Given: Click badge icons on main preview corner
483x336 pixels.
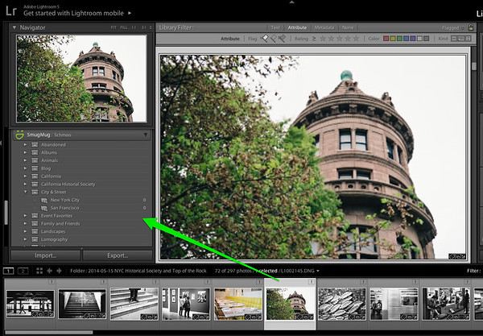Looking at the screenshot, I should [x=457, y=256].
